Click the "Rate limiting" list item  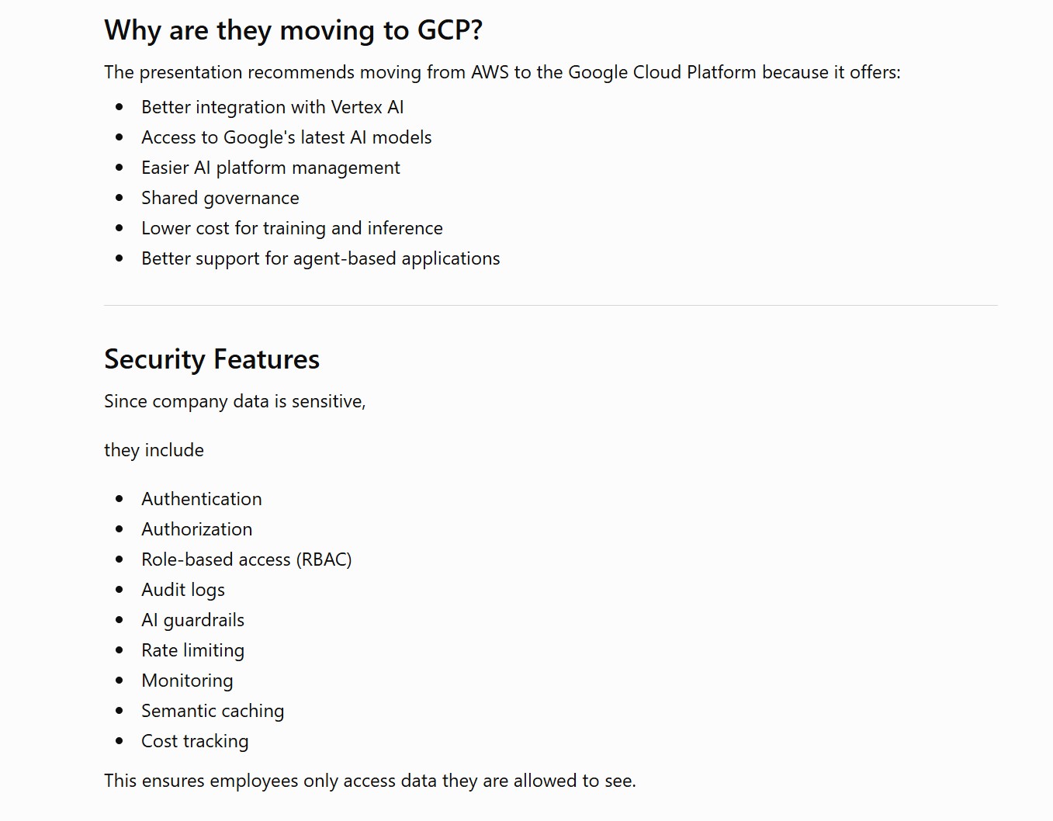tap(193, 650)
